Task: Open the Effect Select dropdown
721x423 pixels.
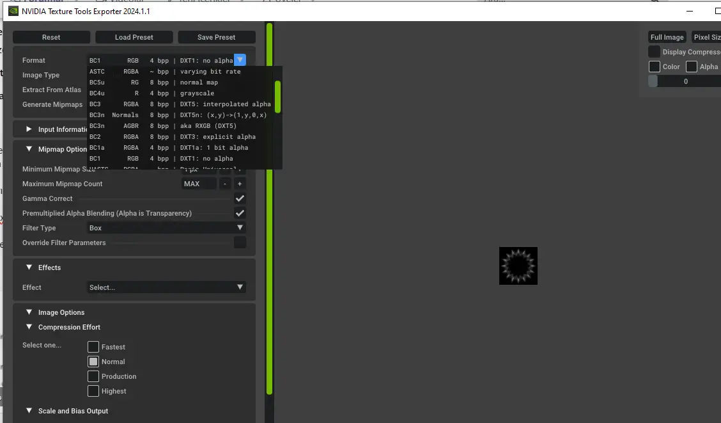Action: [x=166, y=287]
